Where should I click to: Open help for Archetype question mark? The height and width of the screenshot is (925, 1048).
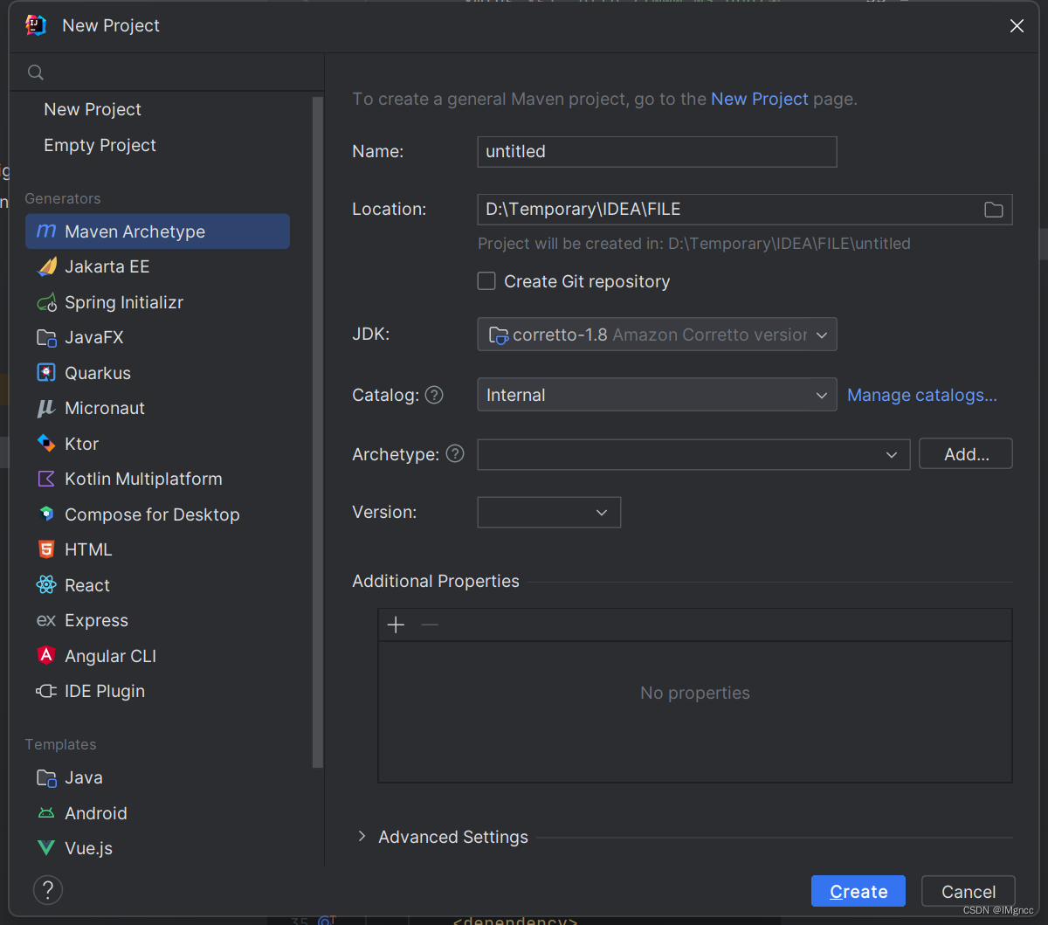point(455,454)
